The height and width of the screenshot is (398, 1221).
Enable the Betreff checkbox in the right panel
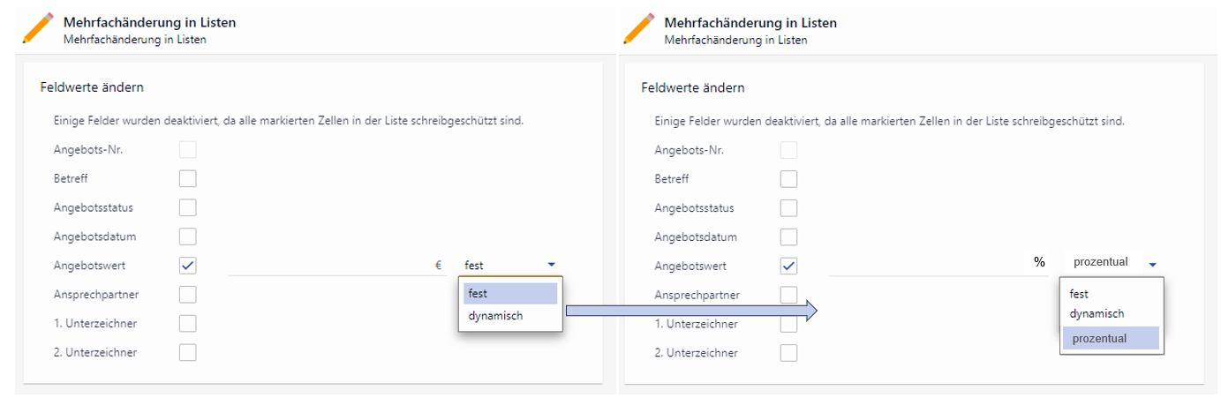(788, 179)
